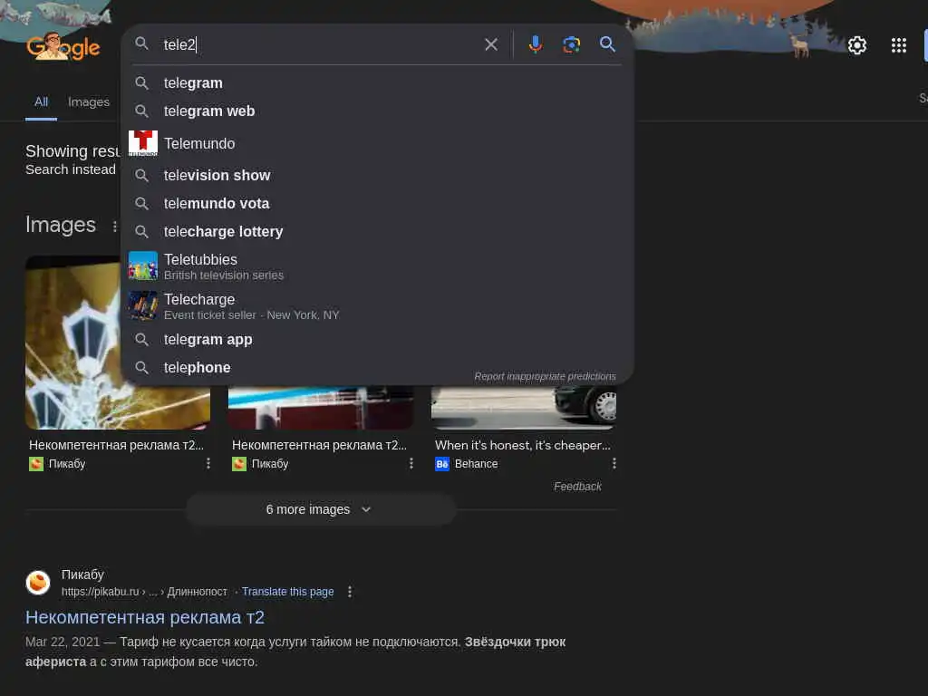The height and width of the screenshot is (696, 928).
Task: Choose suggestion 'telemundo vota'
Action: 378,204
